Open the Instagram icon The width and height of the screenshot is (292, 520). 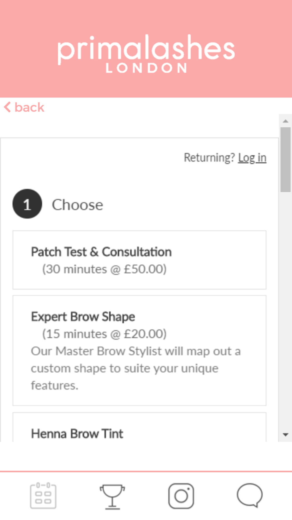[x=181, y=496]
